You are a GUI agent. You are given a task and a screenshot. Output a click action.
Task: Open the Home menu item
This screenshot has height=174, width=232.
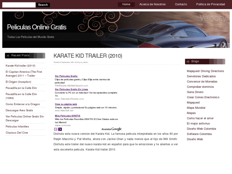pos(126,4)
